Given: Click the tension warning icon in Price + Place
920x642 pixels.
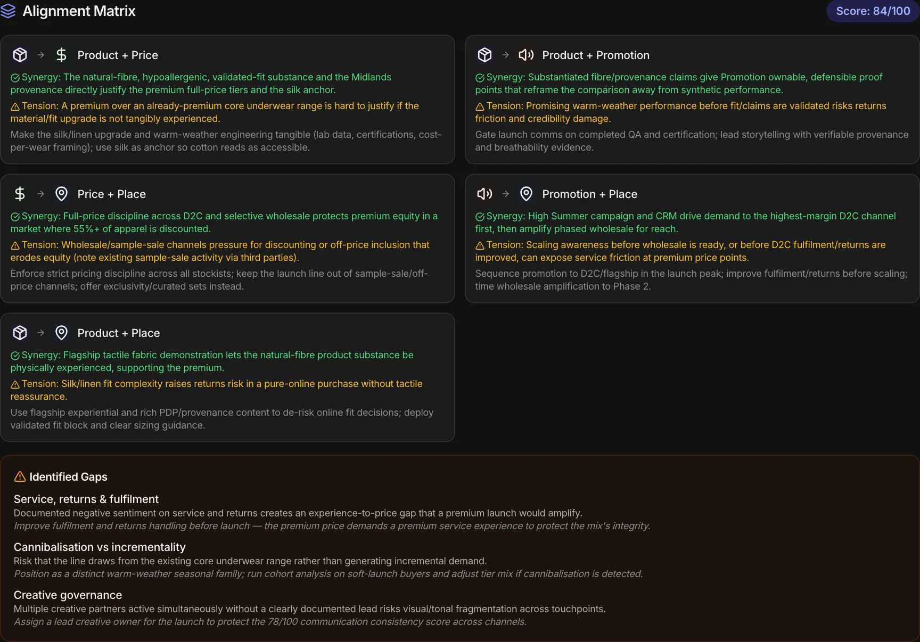Looking at the screenshot, I should tap(15, 245).
